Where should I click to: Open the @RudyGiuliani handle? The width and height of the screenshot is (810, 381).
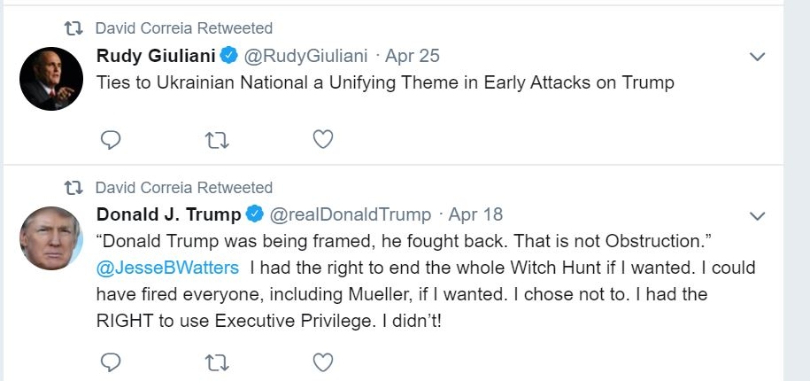(x=305, y=57)
